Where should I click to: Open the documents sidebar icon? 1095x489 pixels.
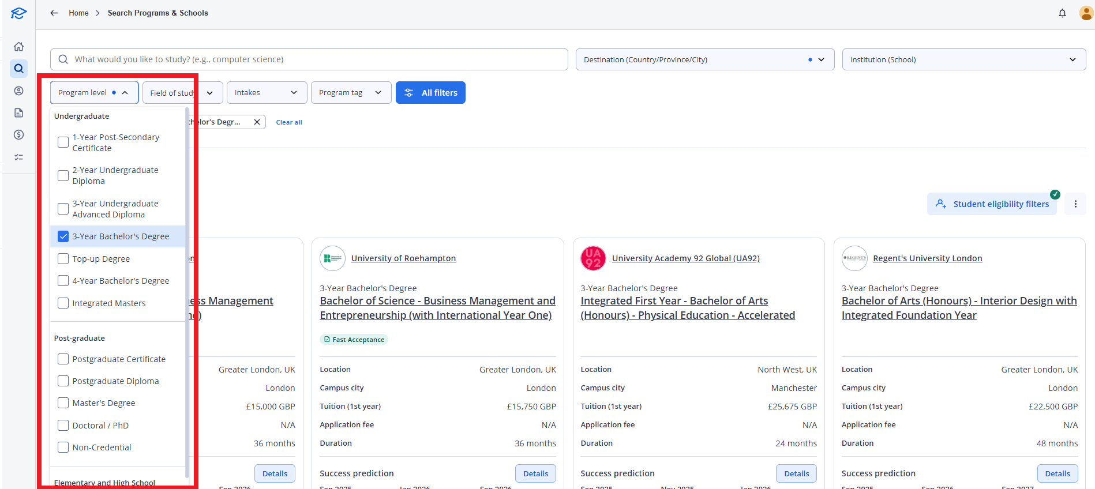tap(19, 113)
